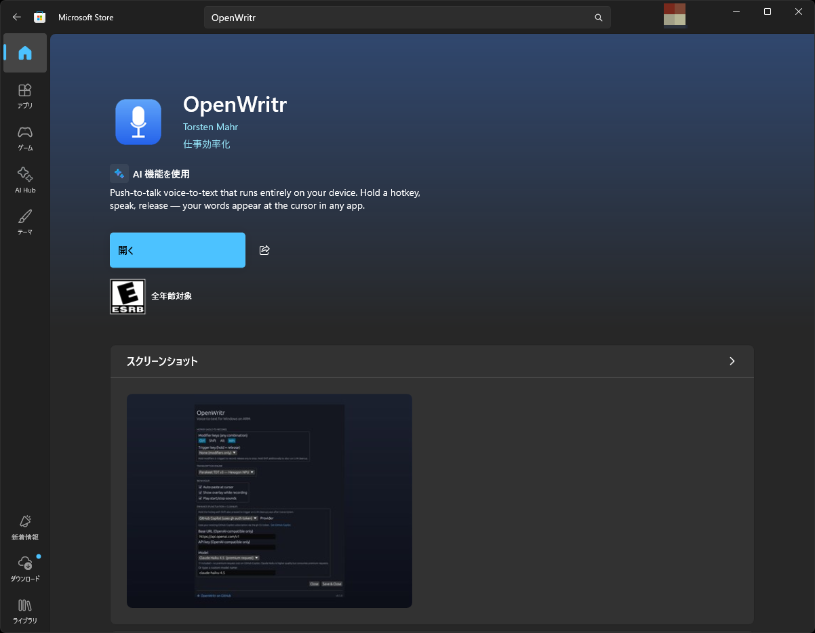815x633 pixels.
Task: Maximize the Microsoft Store window
Action: 768,12
